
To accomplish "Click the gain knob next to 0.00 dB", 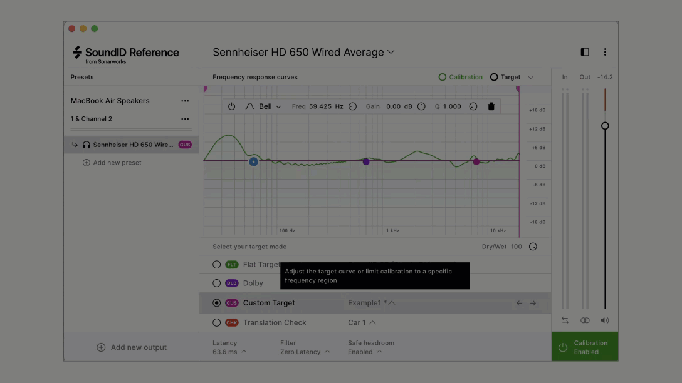I will [421, 106].
